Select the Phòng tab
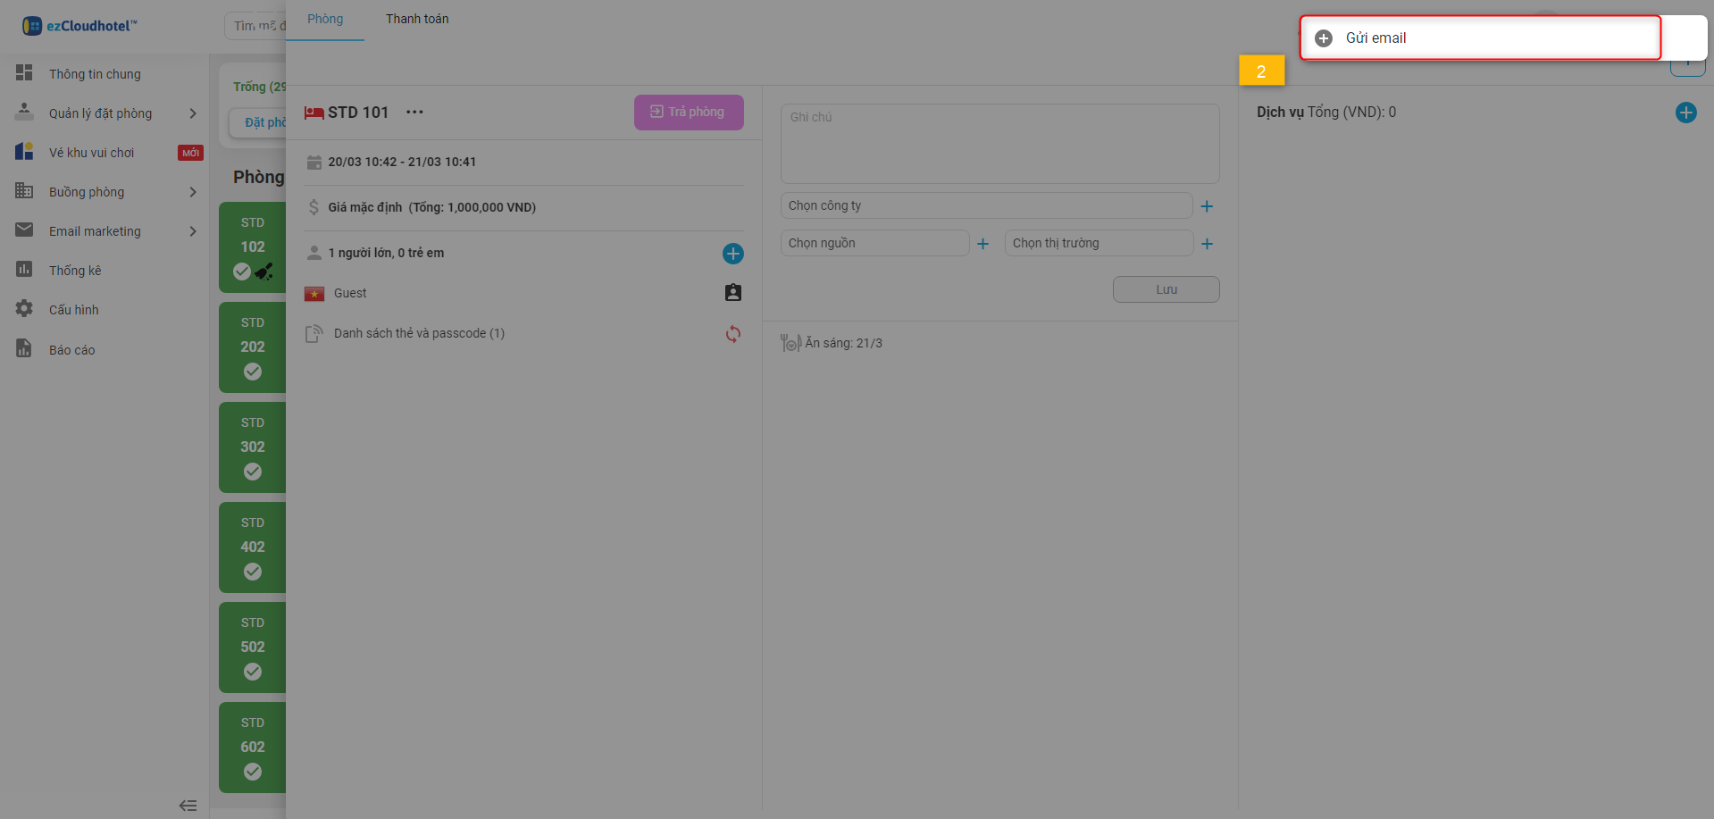This screenshot has height=819, width=1714. pyautogui.click(x=325, y=20)
